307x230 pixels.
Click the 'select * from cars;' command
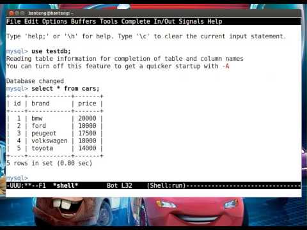click(65, 89)
